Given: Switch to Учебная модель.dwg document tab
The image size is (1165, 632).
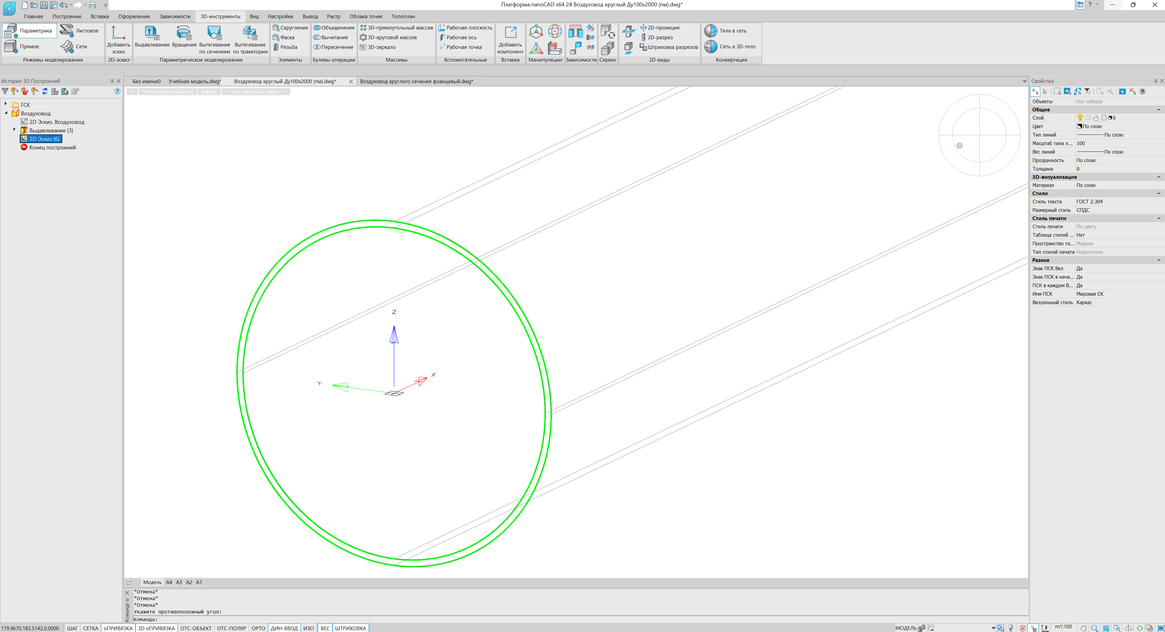Looking at the screenshot, I should click(x=194, y=81).
